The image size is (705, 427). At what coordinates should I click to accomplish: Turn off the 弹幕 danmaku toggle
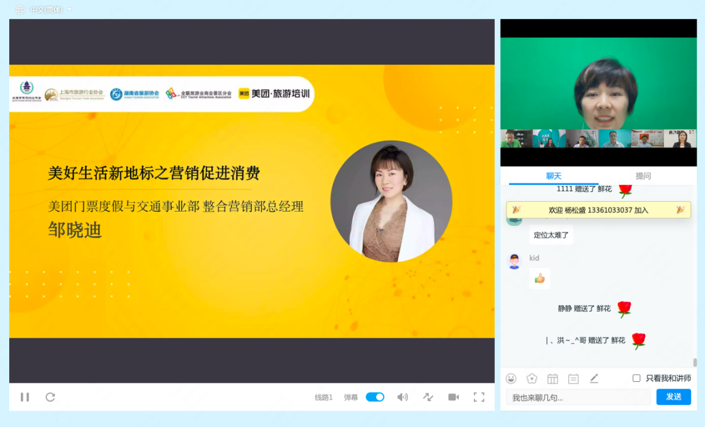(375, 397)
